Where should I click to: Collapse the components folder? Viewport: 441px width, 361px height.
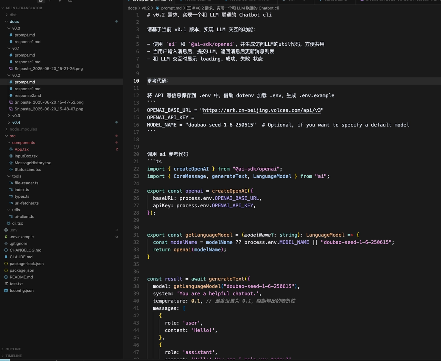9,143
